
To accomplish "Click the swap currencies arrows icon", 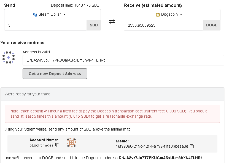I will coord(112,22).
